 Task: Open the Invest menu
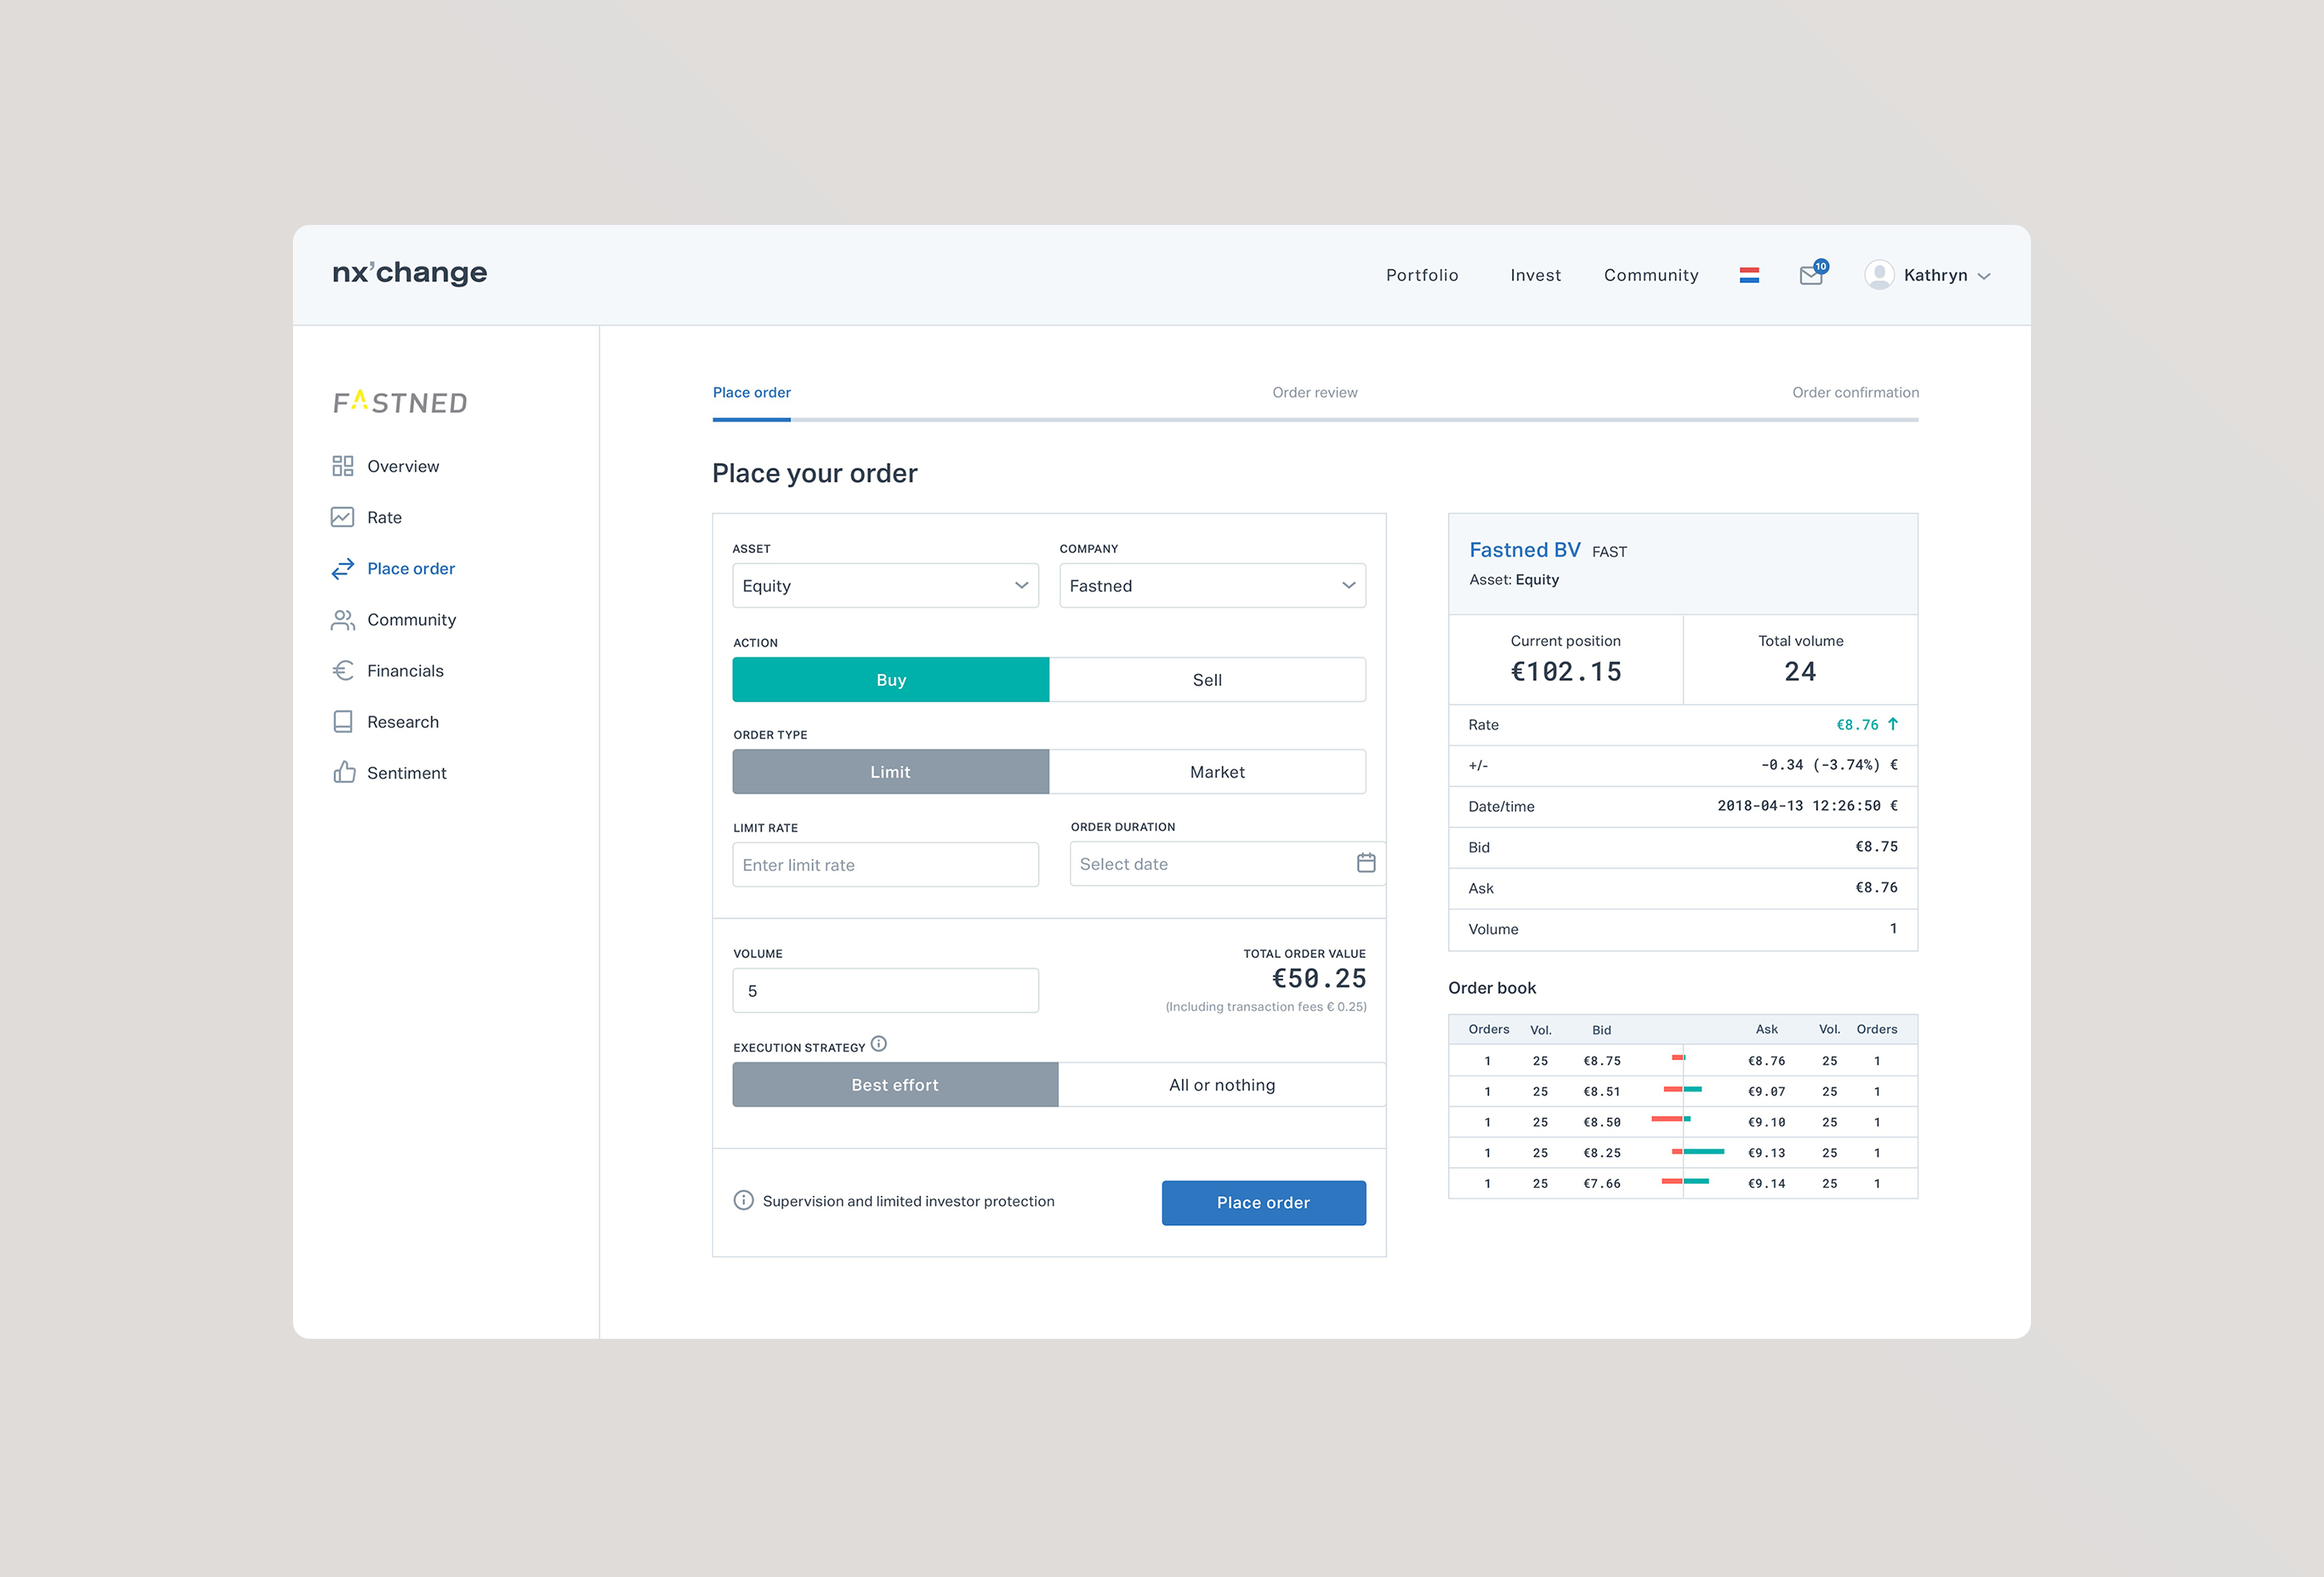coord(1535,275)
